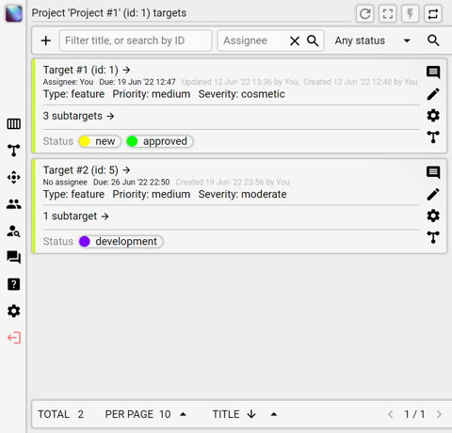Focus the Filter title or search field

136,40
